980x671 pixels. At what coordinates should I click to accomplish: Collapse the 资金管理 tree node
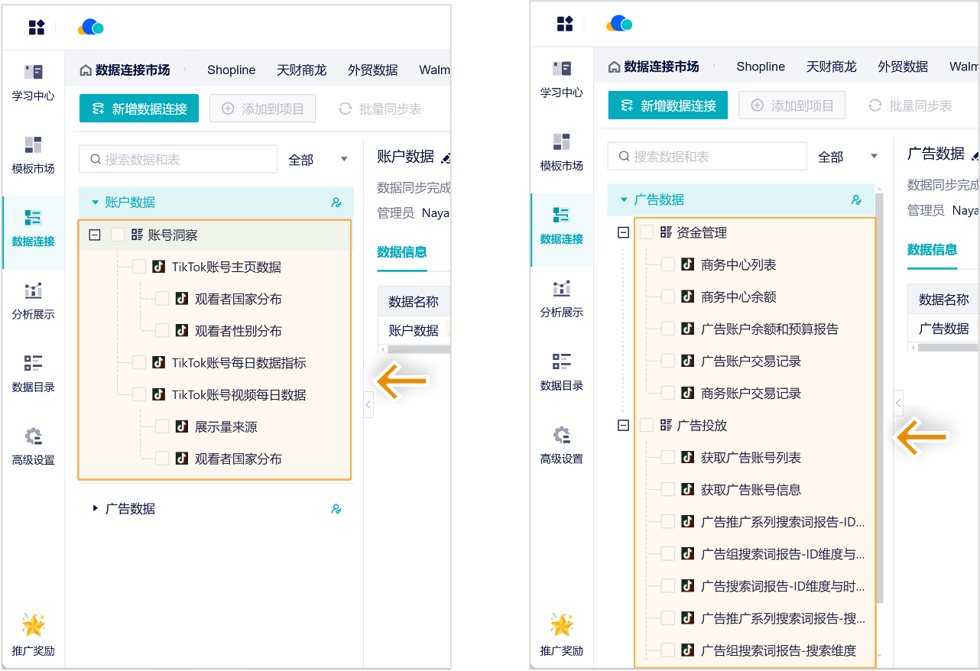pos(624,233)
